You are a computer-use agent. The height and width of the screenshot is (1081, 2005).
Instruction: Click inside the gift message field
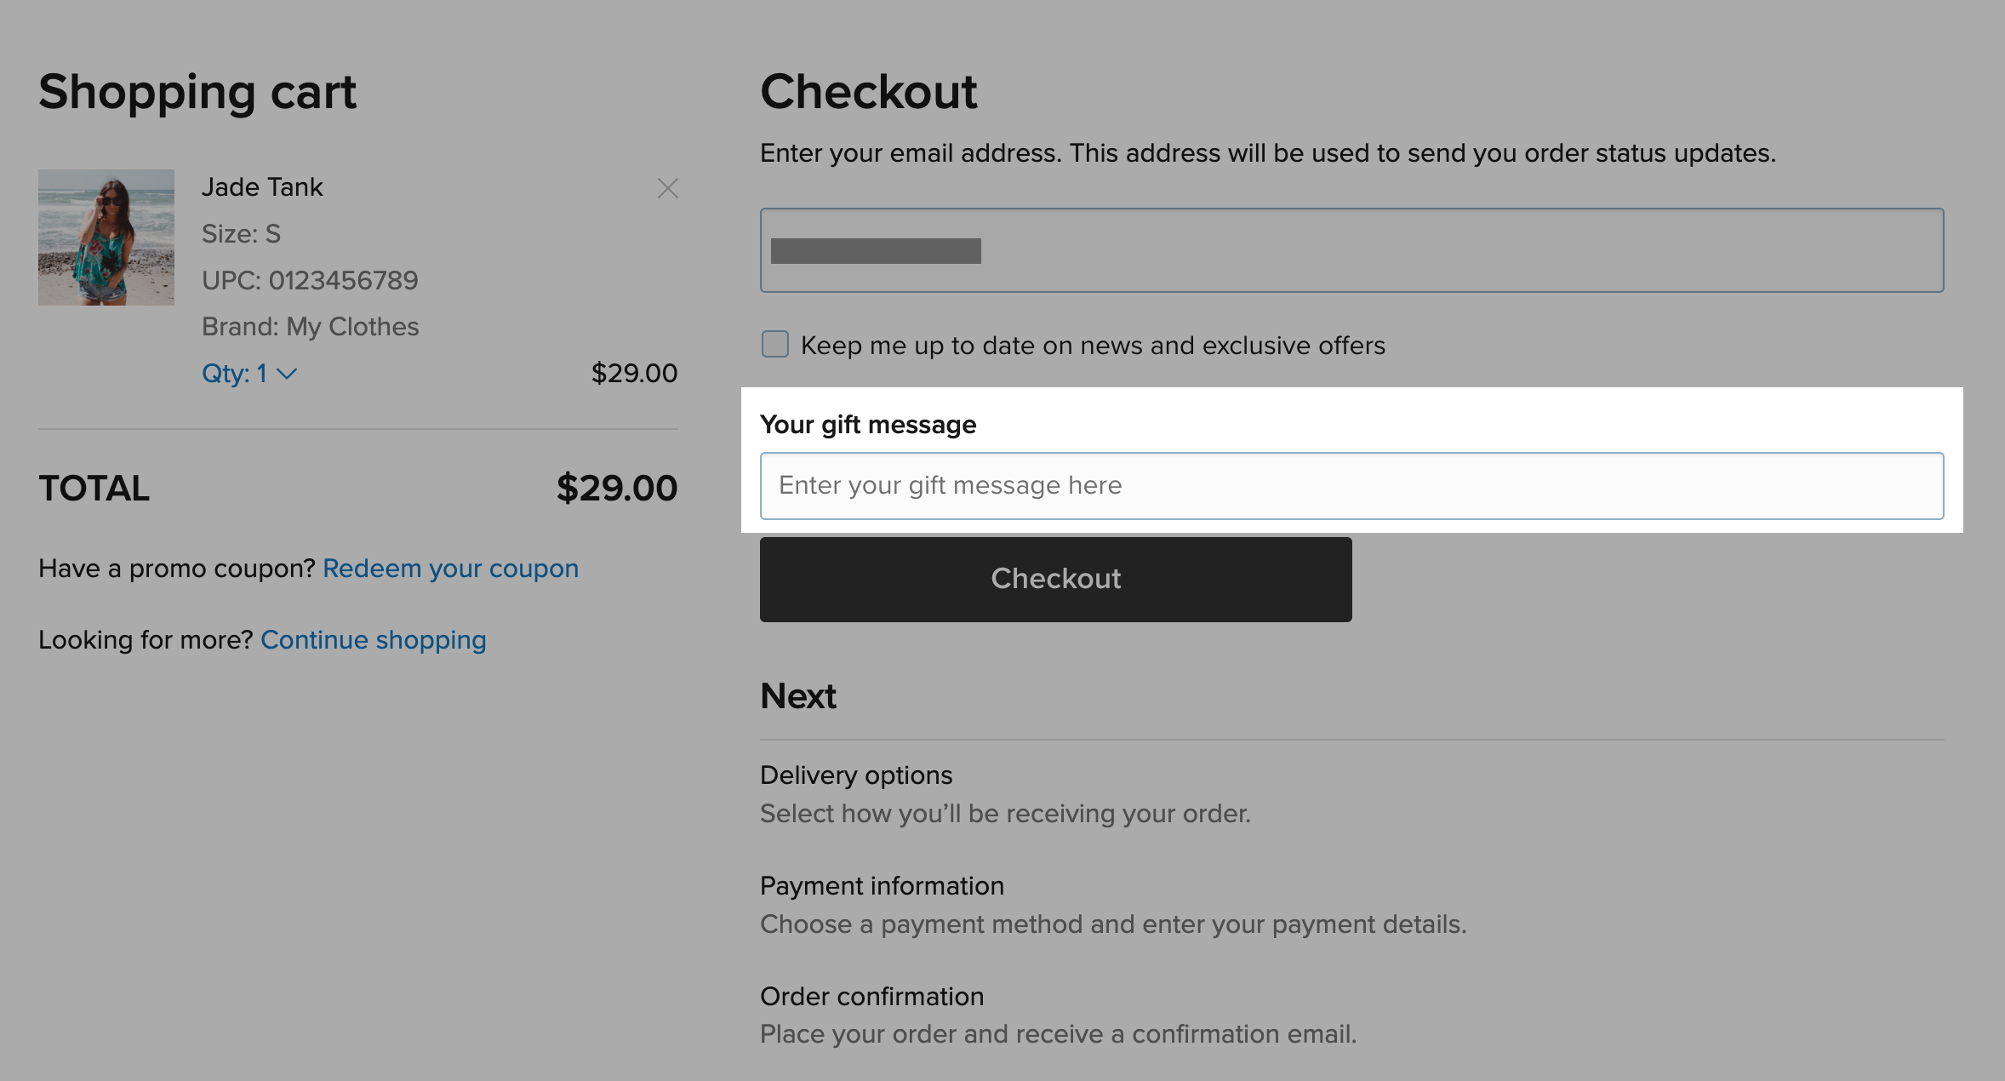click(1351, 485)
